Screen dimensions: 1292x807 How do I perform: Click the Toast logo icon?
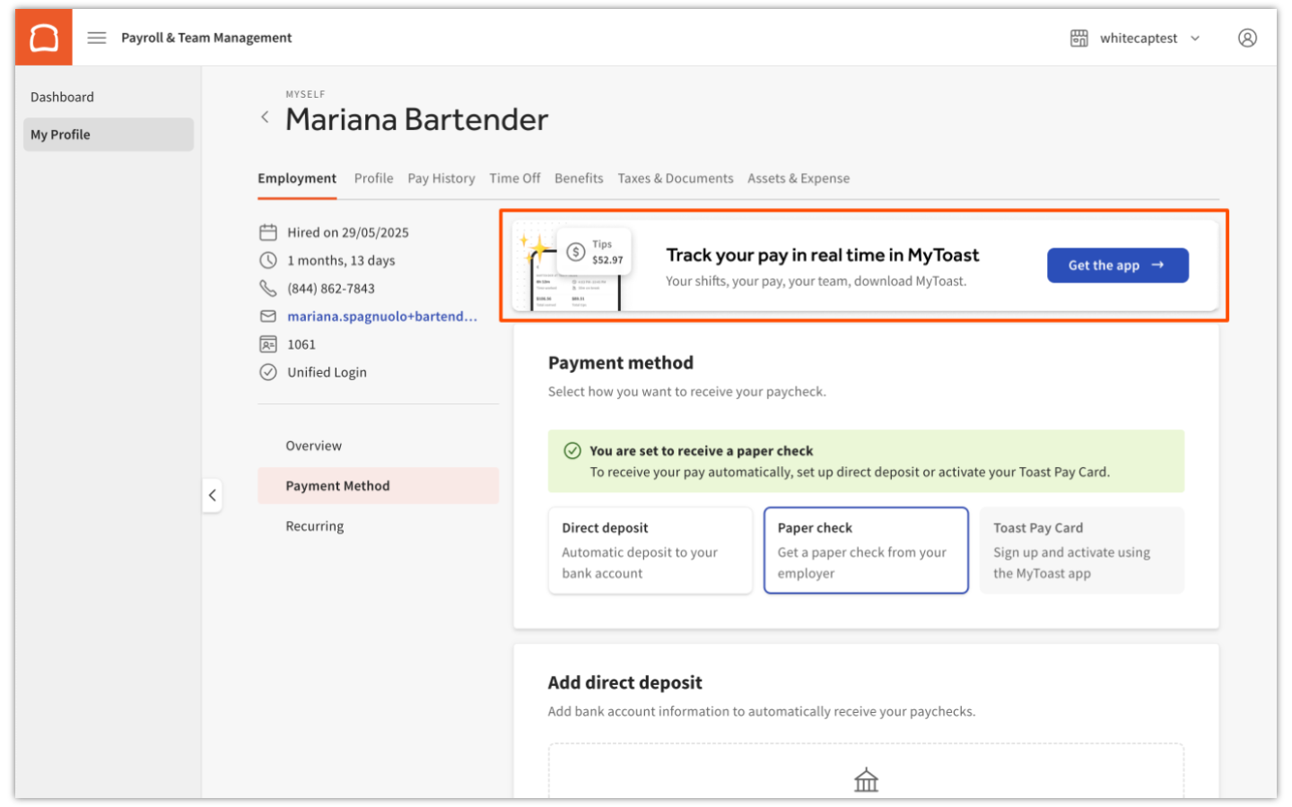(43, 37)
